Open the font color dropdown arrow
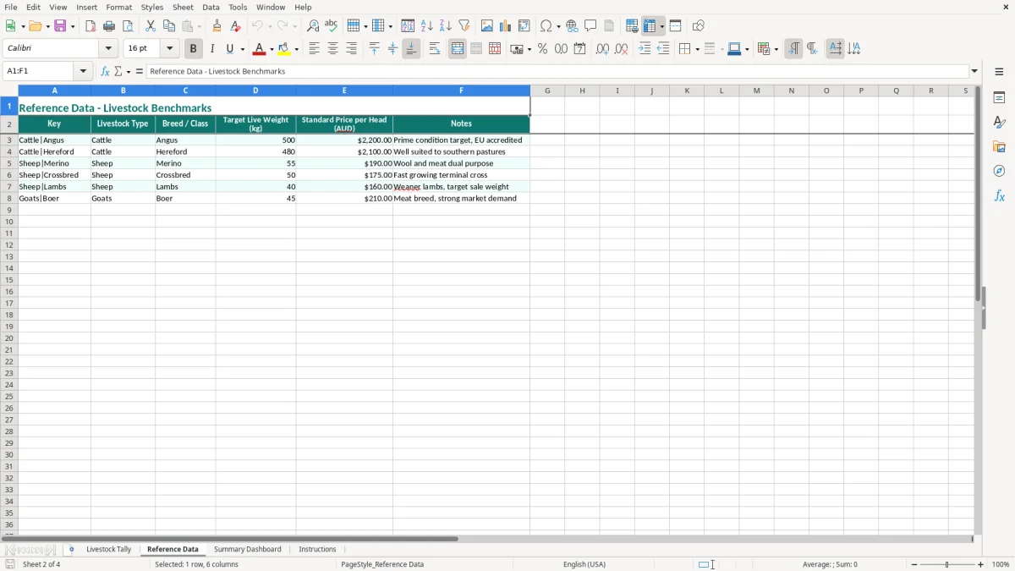Viewport: 1015px width, 571px height. (x=272, y=49)
